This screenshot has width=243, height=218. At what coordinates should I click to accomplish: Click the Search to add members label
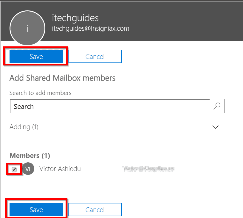[x=41, y=93]
